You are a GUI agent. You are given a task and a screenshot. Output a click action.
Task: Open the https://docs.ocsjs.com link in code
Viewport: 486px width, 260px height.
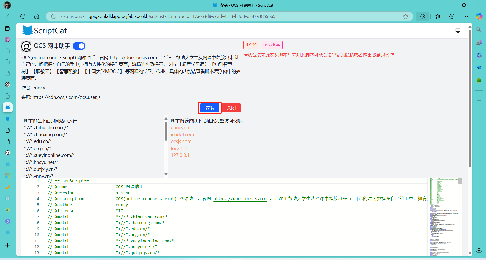coord(240,199)
